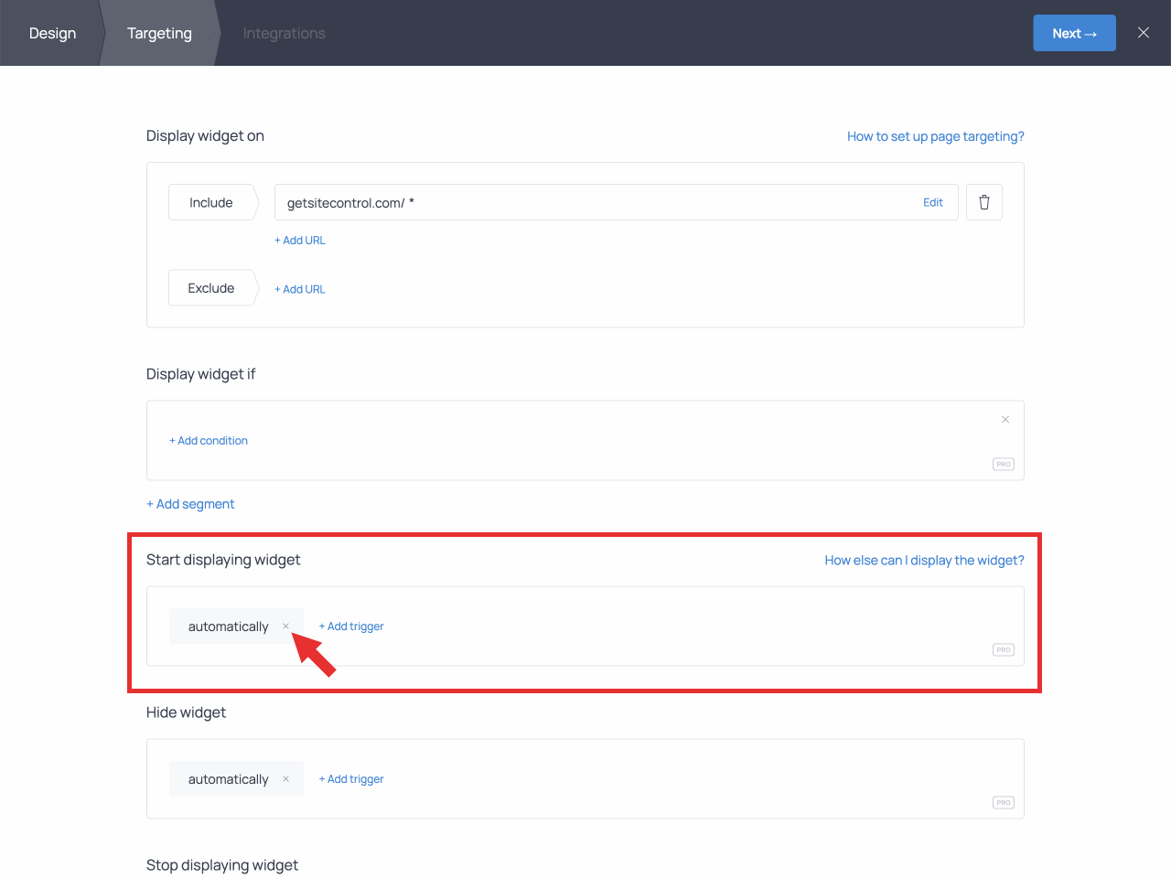
Task: Delete the included URL using the trash icon
Action: (x=984, y=202)
